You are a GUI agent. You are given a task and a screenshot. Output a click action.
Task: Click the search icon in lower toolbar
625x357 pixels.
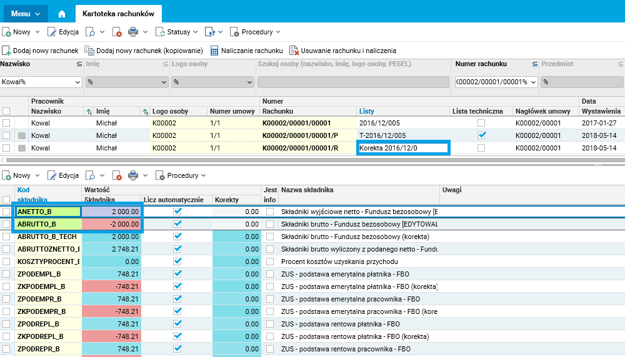[x=91, y=175]
